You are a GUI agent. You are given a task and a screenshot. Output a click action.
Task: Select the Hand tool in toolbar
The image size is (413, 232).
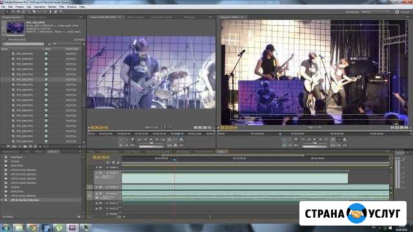[x=55, y=12]
